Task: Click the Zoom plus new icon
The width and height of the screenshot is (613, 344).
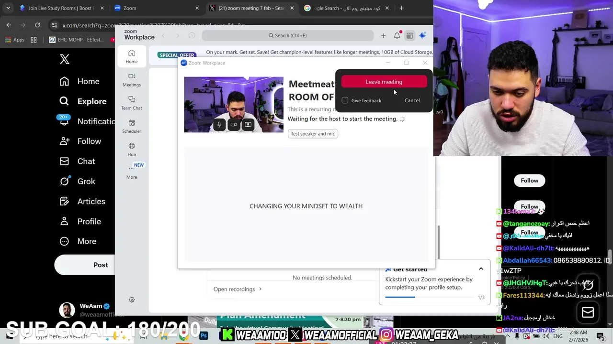Action: tap(383, 35)
